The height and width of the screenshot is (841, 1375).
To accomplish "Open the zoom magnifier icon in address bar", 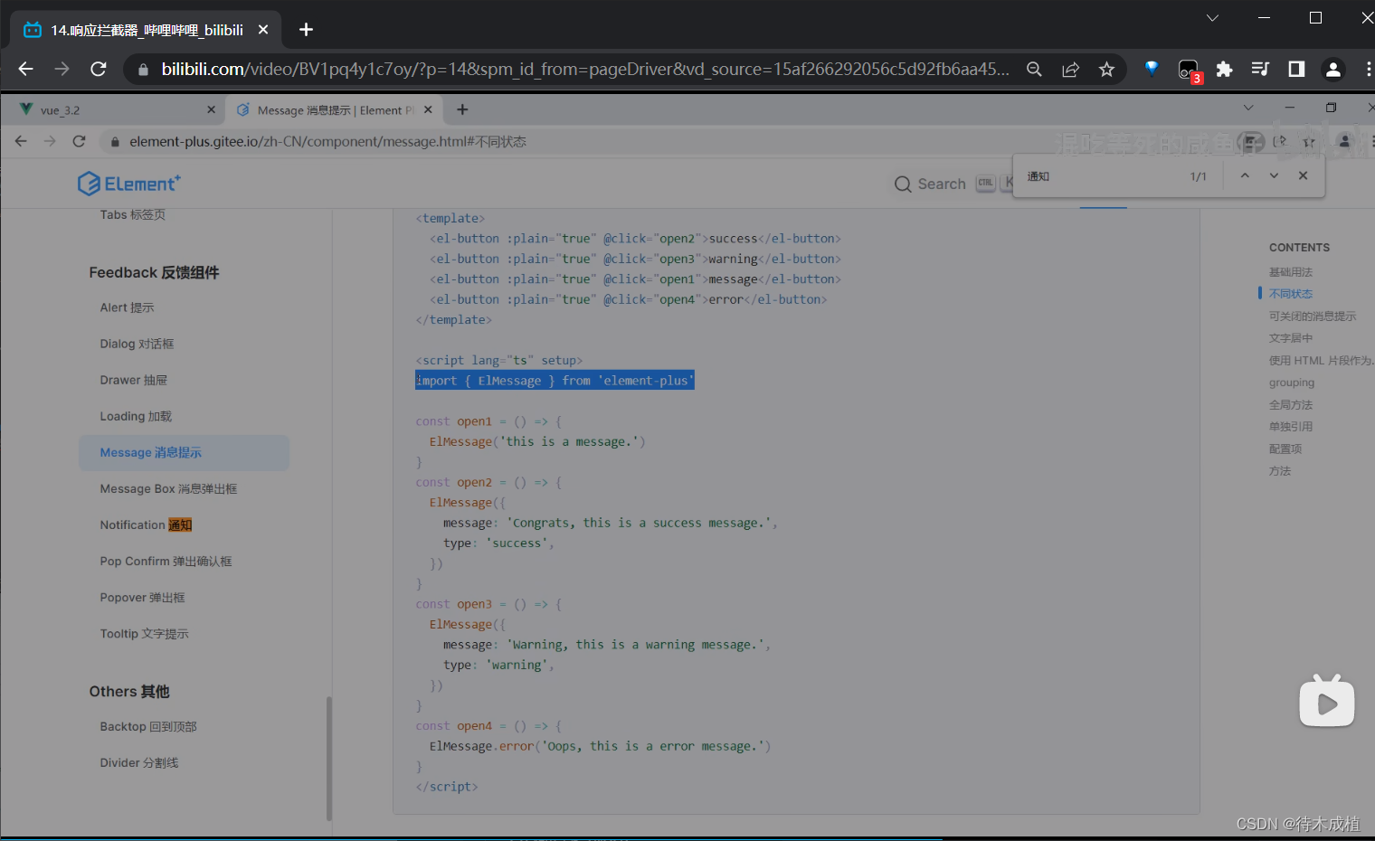I will point(1034,69).
